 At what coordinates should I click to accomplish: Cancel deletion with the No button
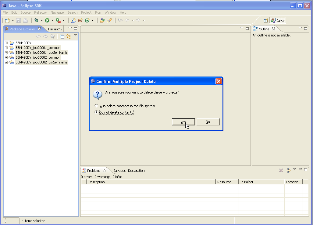click(208, 122)
